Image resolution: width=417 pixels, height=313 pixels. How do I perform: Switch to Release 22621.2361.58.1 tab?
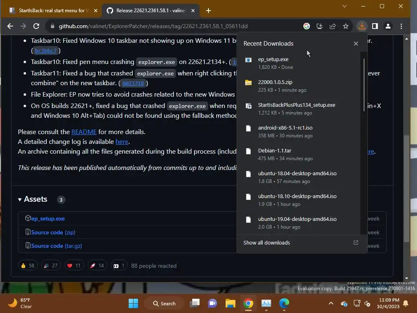click(x=150, y=11)
